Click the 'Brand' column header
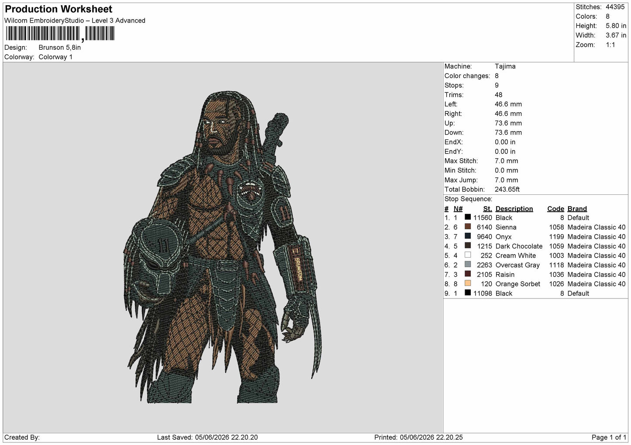The width and height of the screenshot is (631, 445). [577, 208]
